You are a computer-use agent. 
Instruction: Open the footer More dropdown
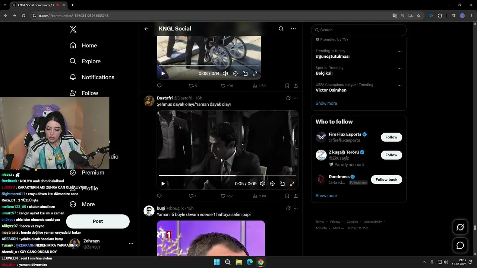[x=338, y=228]
